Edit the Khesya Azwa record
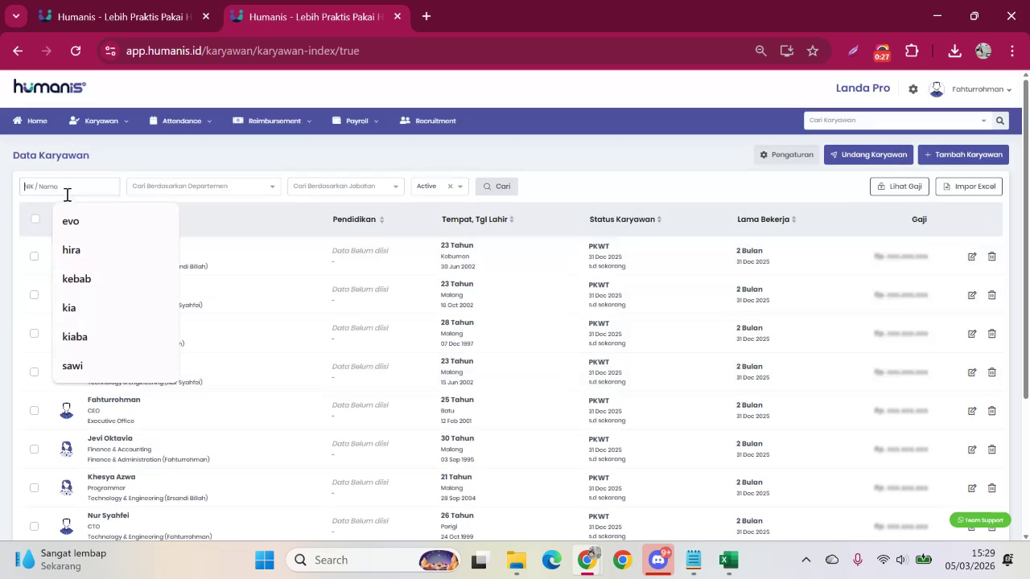 point(972,488)
